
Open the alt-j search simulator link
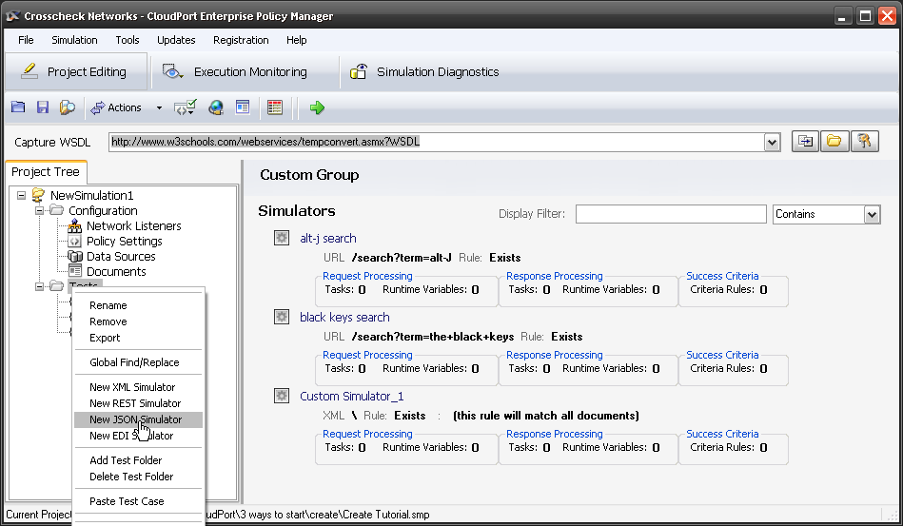click(x=328, y=238)
